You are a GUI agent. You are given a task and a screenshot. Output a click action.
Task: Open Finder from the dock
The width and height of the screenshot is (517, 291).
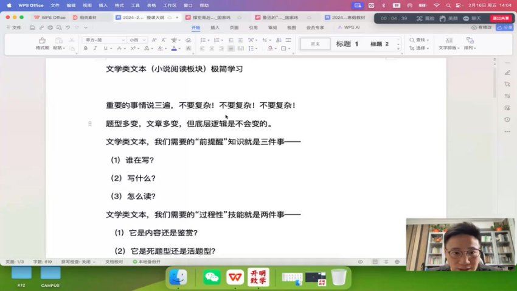(x=178, y=277)
